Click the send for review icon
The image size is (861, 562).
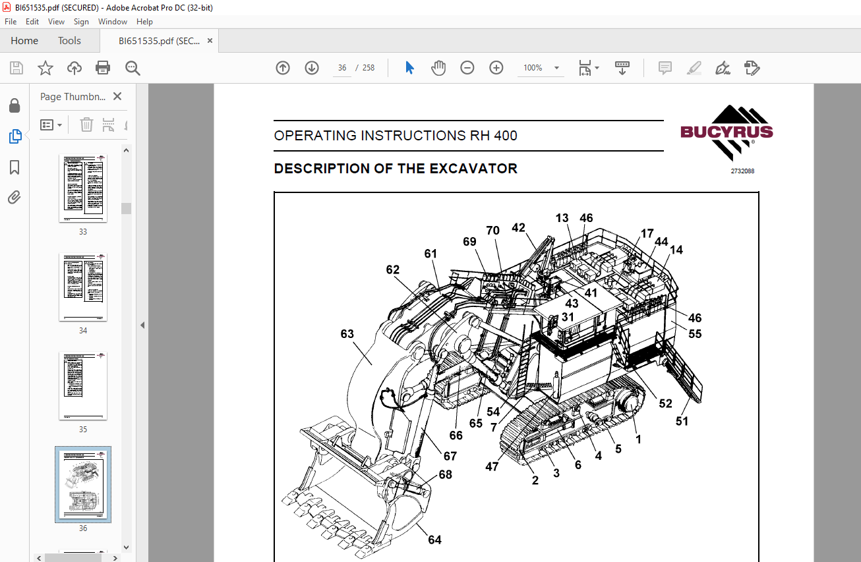752,68
